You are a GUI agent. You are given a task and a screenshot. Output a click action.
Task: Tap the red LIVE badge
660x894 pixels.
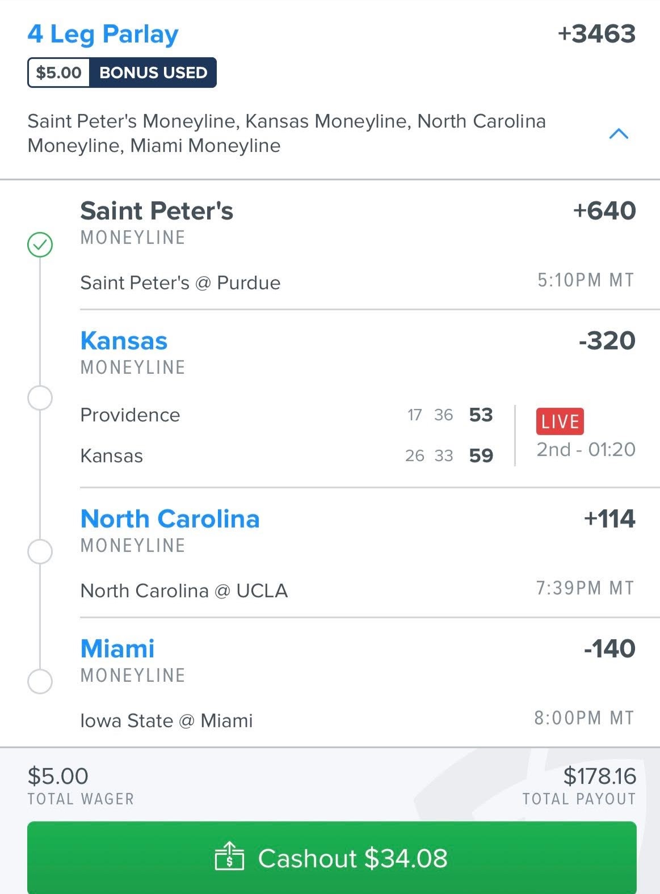pos(560,421)
